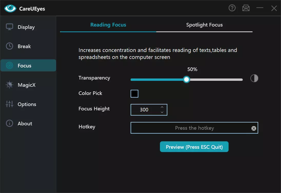Open help via question mark icon

coord(232,8)
